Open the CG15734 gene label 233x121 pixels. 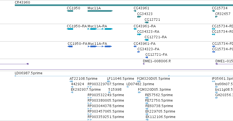tap(220, 8)
